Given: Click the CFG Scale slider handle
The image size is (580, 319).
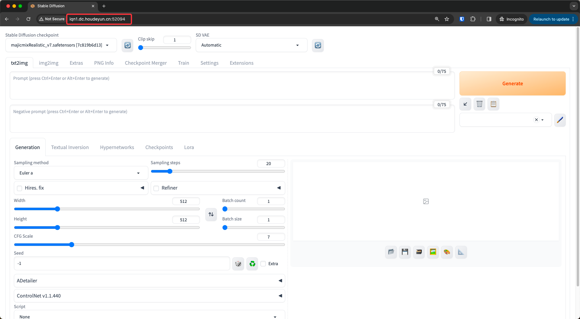Looking at the screenshot, I should [72, 245].
